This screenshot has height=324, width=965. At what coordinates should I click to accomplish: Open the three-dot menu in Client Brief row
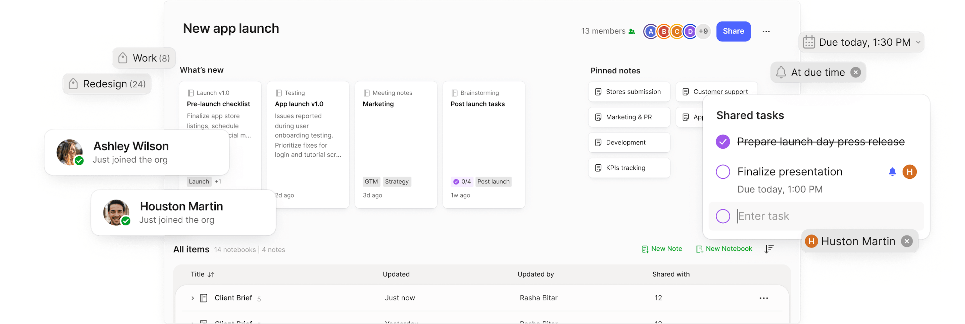pos(763,298)
